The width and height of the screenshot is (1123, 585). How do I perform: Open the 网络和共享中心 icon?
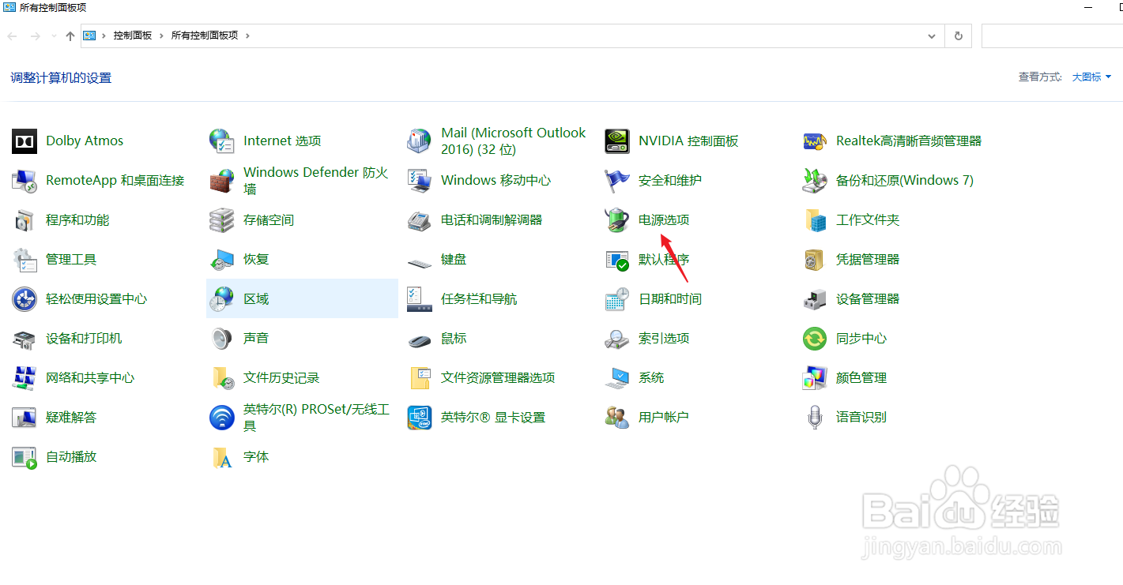click(24, 378)
